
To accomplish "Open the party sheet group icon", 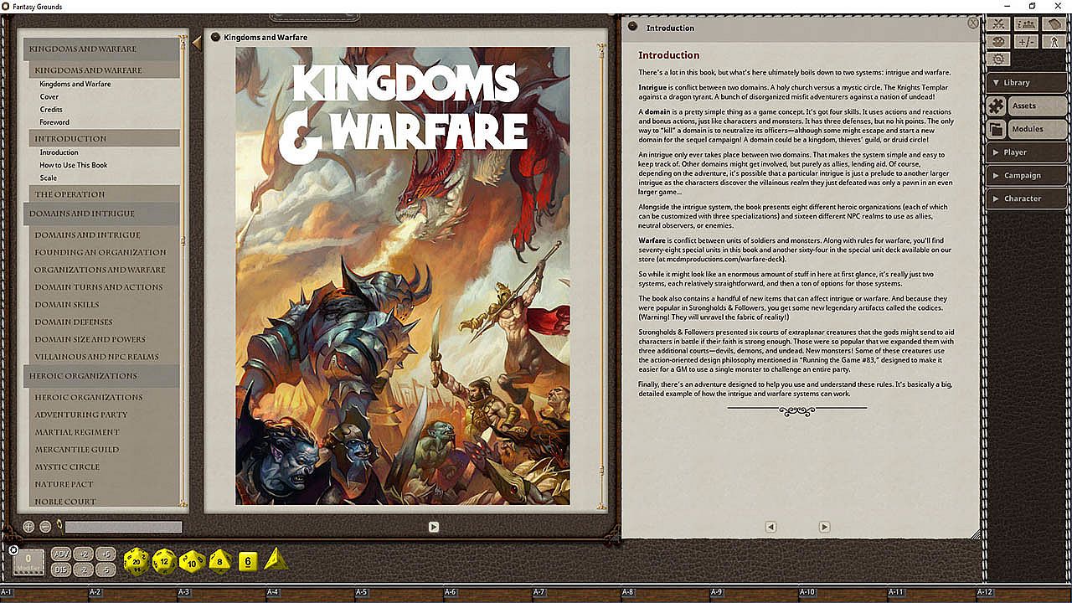I will (x=1026, y=24).
